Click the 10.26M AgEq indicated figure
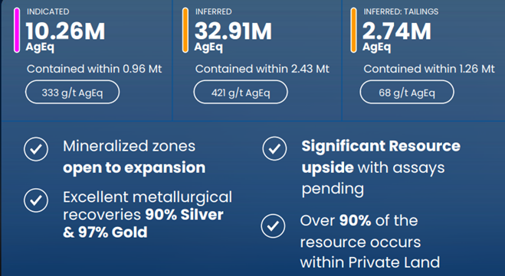This screenshot has height=276, width=505. coord(65,36)
